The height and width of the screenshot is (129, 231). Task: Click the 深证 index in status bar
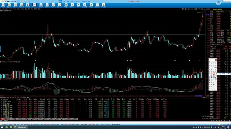click(x=22, y=125)
